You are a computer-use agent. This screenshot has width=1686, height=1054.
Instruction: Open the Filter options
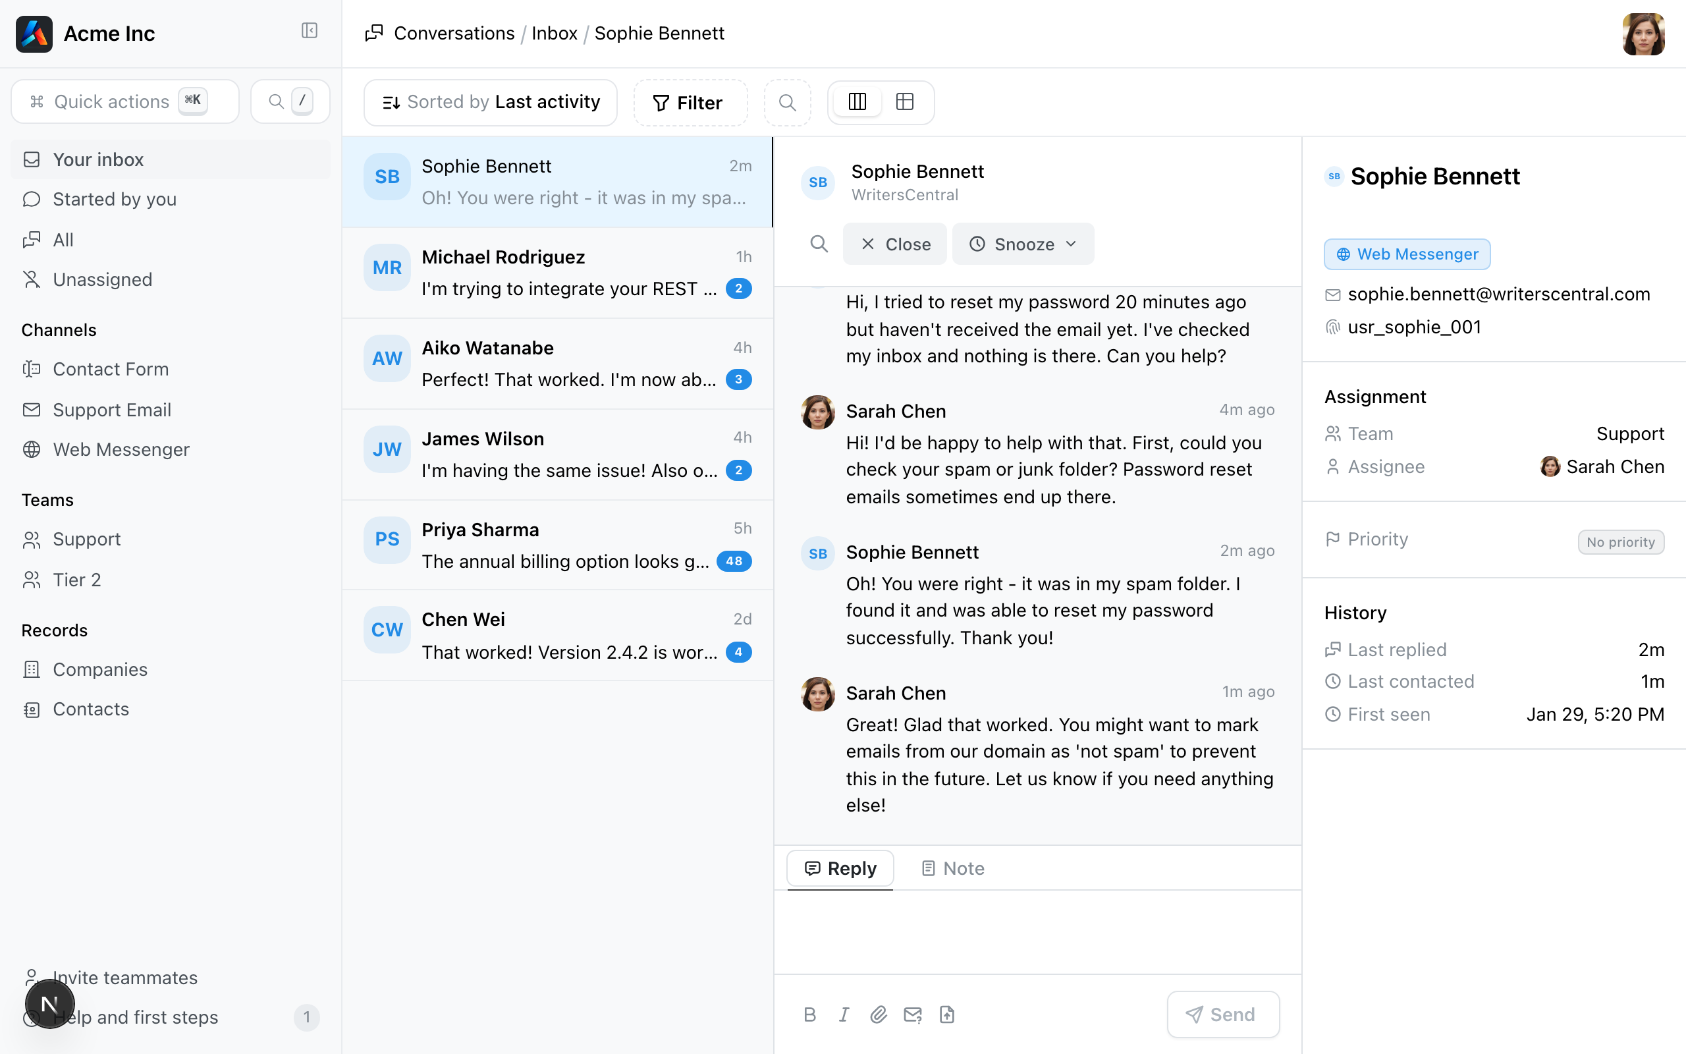[x=690, y=103]
